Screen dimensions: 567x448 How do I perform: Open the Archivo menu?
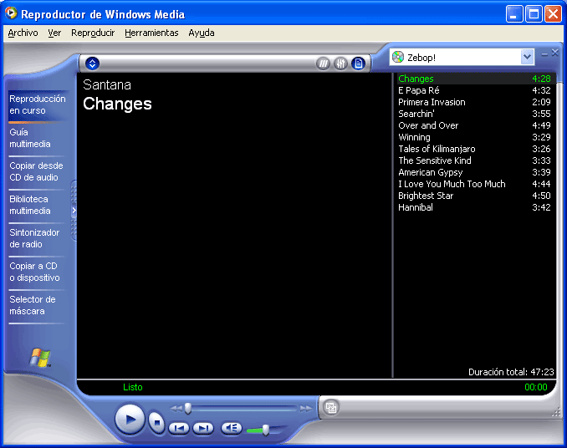coord(23,33)
